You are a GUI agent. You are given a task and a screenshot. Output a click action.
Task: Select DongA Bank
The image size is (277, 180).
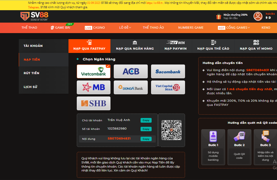tap(131, 87)
